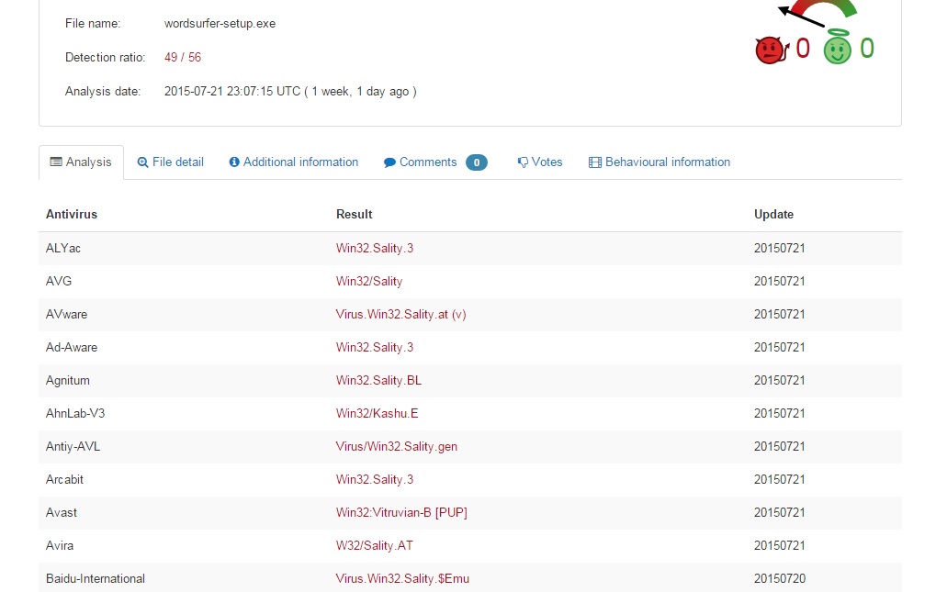Click the analysis date 2015-07-21 value
Viewport: 947px width, 592px height.
coord(290,91)
